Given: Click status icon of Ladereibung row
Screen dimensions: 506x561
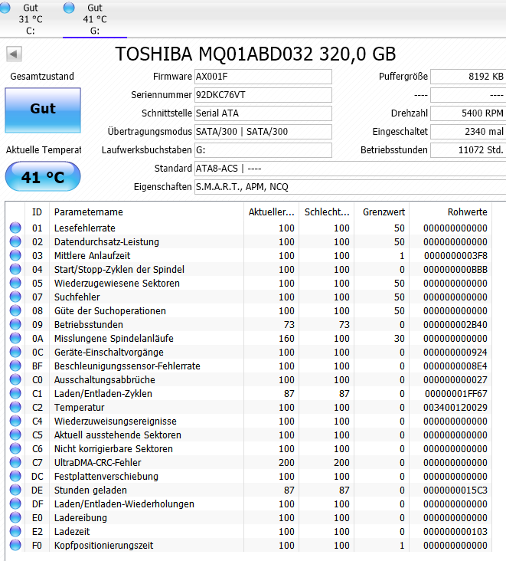Looking at the screenshot, I should (x=15, y=518).
